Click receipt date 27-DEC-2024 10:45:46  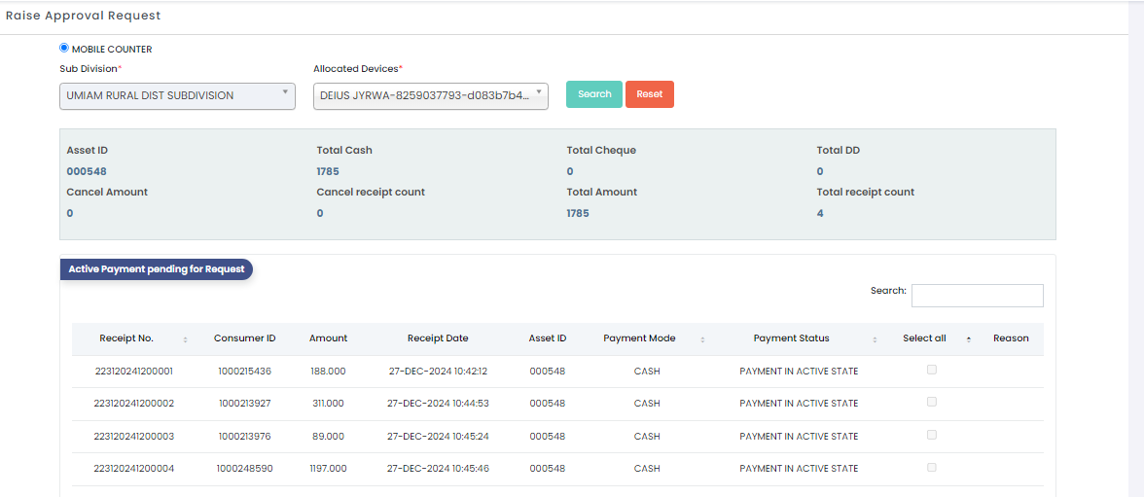click(438, 469)
